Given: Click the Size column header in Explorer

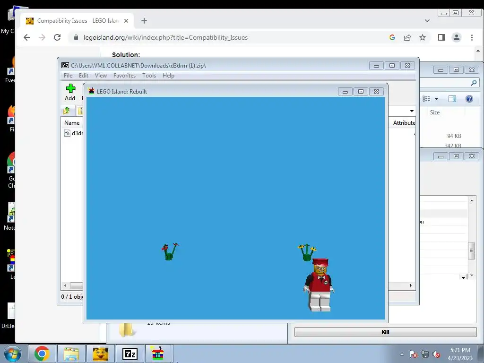Looking at the screenshot, I should pyautogui.click(x=435, y=112).
